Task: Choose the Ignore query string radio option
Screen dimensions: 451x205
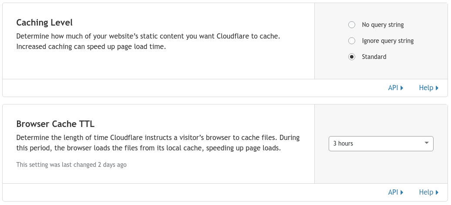Action: 351,41
